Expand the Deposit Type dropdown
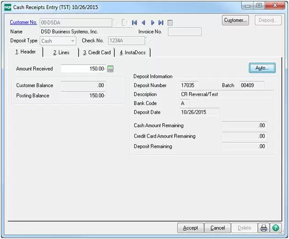 (x=72, y=41)
